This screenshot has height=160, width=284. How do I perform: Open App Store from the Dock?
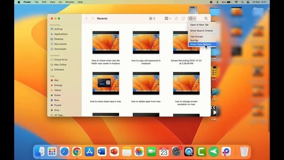click(x=90, y=152)
